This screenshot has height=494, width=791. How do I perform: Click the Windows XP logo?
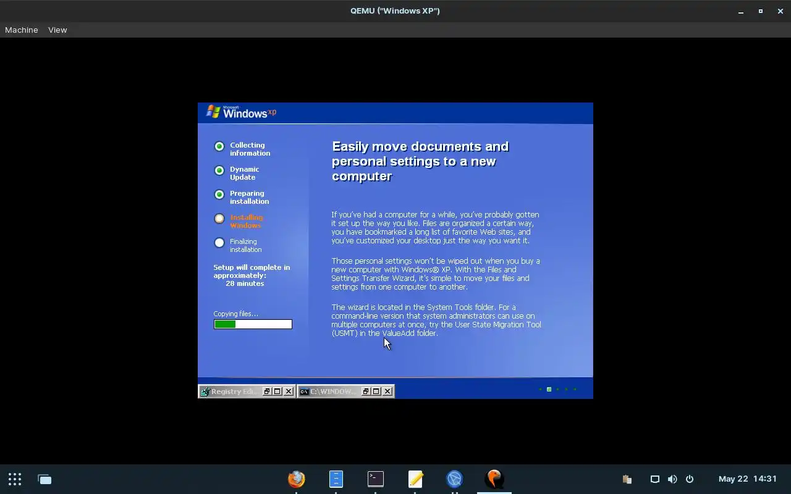click(x=241, y=112)
